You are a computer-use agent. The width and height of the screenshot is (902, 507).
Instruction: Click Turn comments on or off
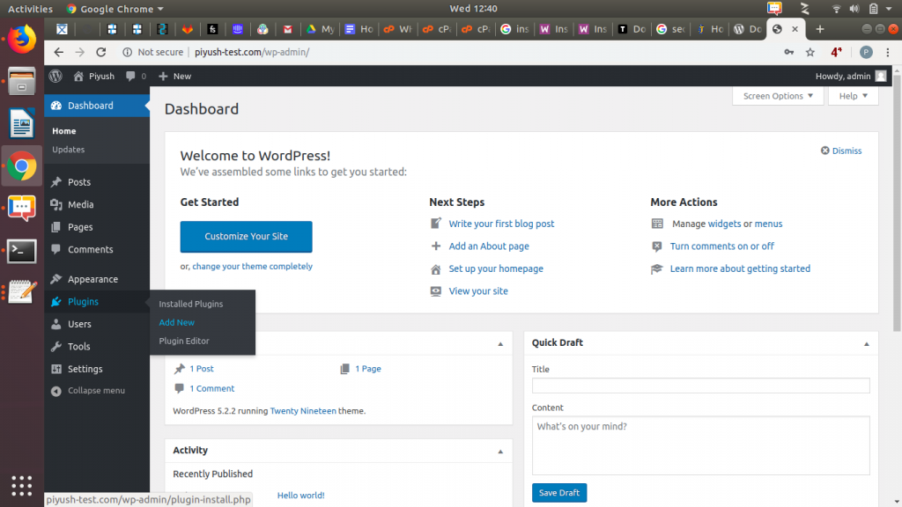tap(722, 246)
